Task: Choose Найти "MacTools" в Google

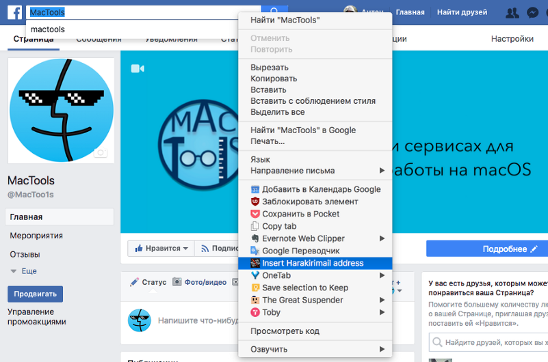Action: (x=315, y=130)
